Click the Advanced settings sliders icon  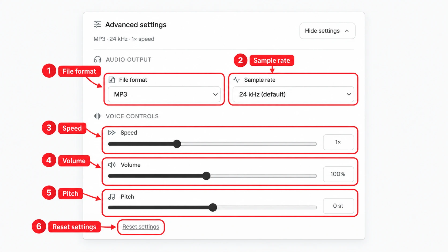click(x=97, y=24)
